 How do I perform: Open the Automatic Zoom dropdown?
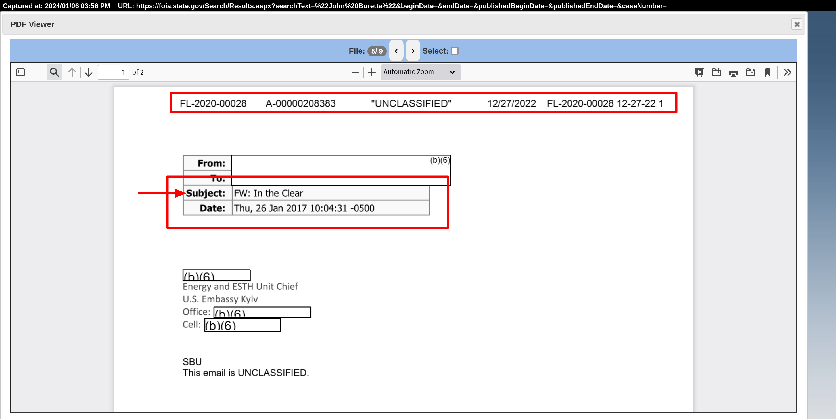tap(421, 72)
